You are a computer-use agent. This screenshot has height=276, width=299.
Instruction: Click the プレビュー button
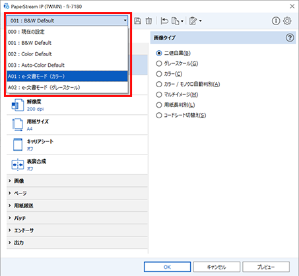tap(266, 267)
